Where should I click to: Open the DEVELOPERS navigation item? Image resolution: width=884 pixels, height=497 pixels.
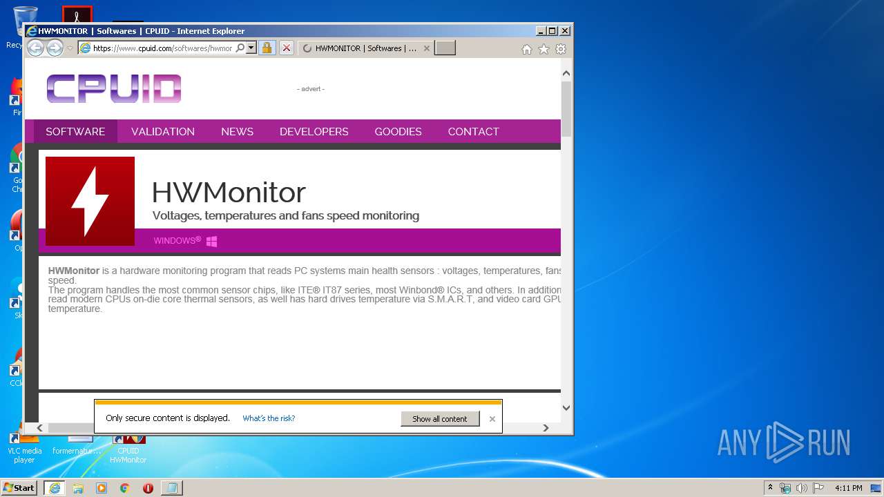(314, 131)
